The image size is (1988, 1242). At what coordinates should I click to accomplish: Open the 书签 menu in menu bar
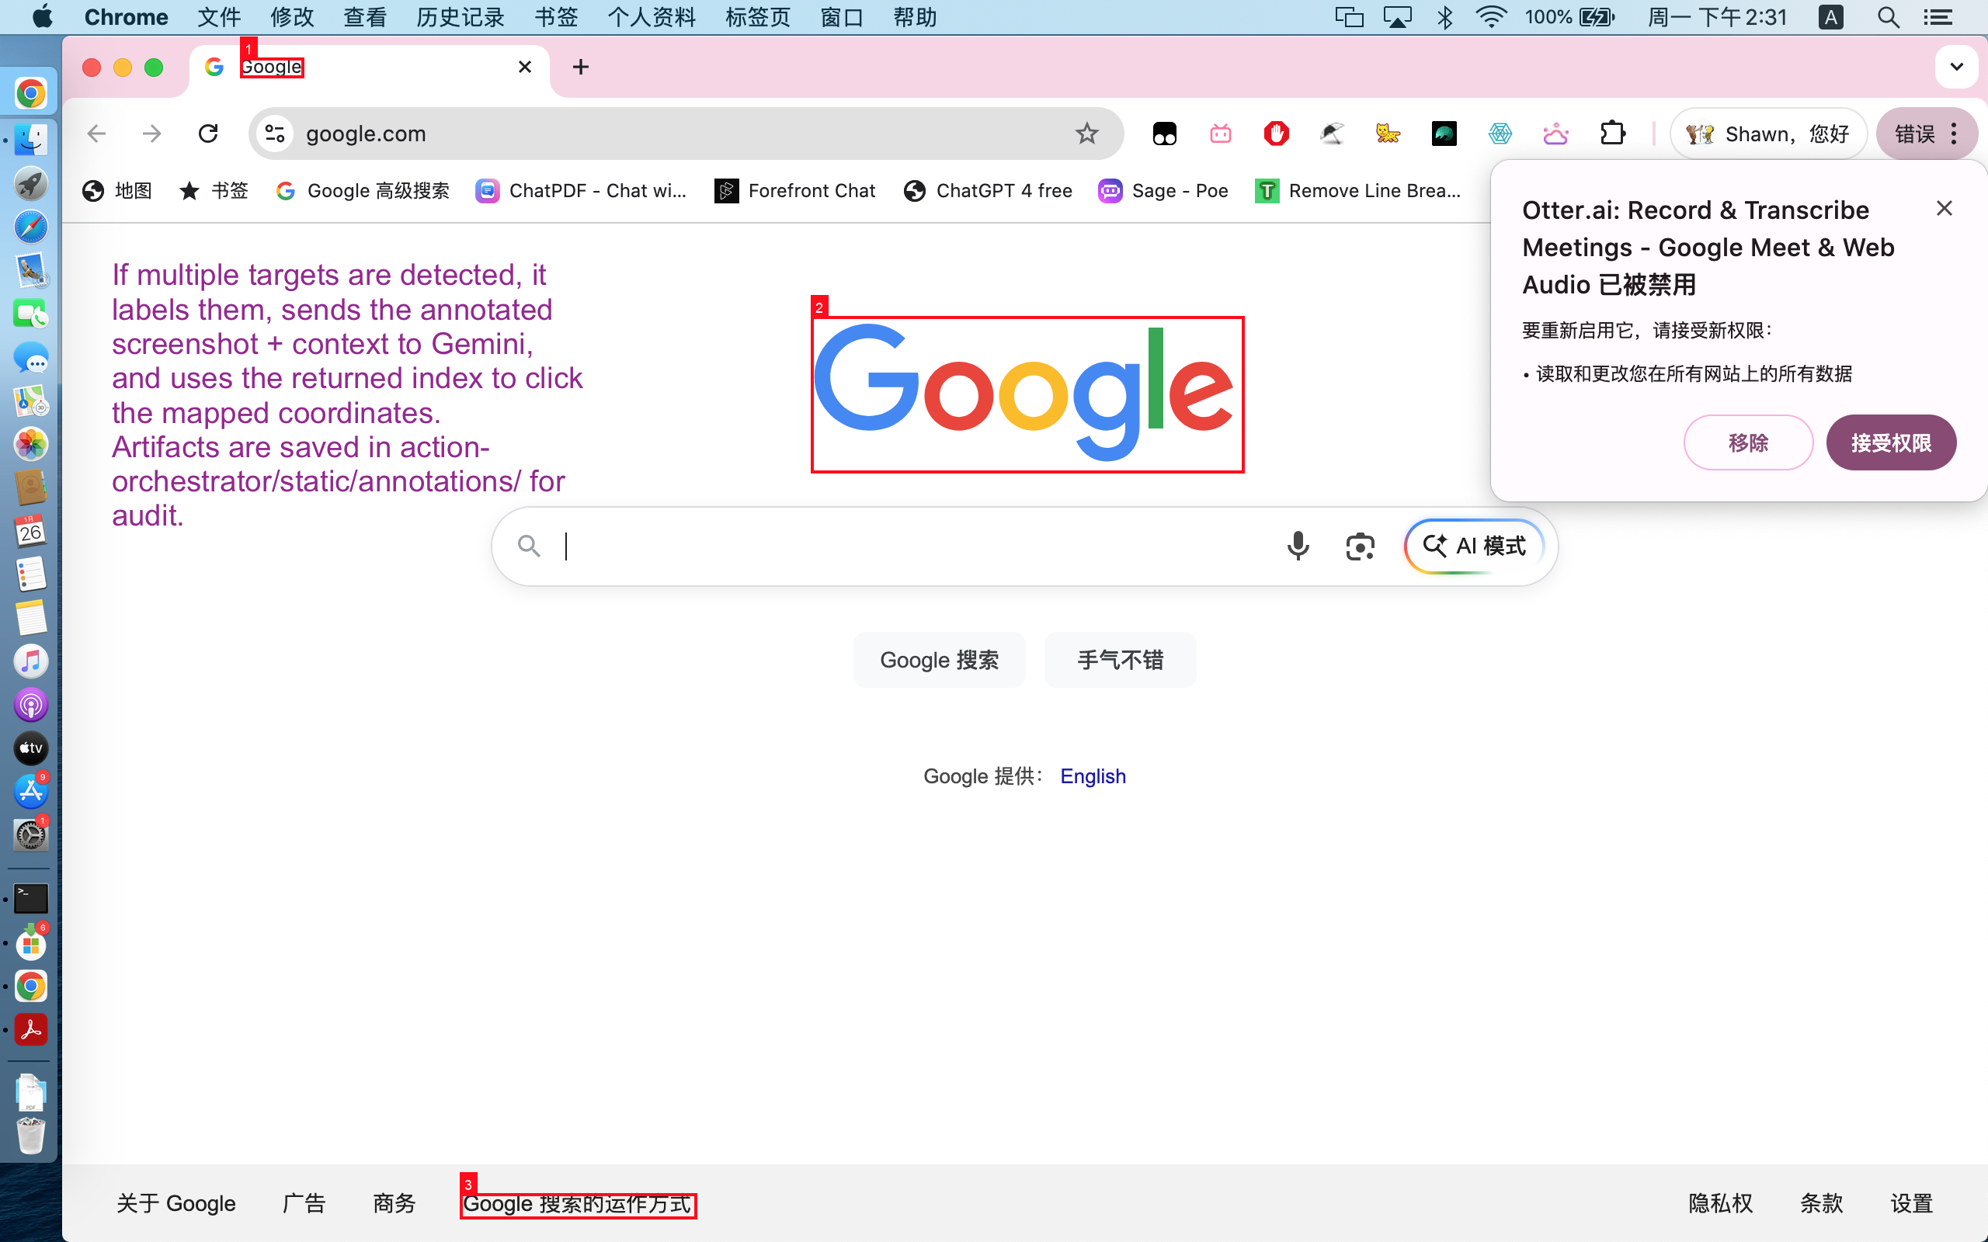point(555,16)
